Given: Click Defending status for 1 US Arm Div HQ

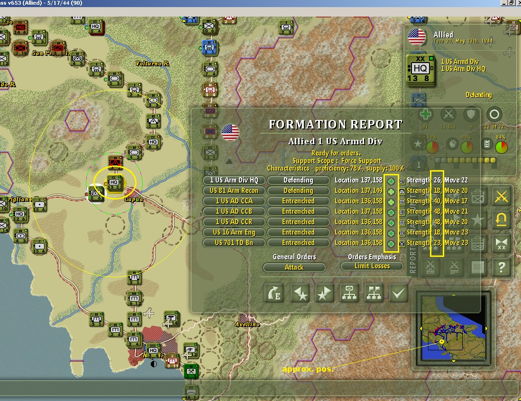Looking at the screenshot, I should pos(298,180).
